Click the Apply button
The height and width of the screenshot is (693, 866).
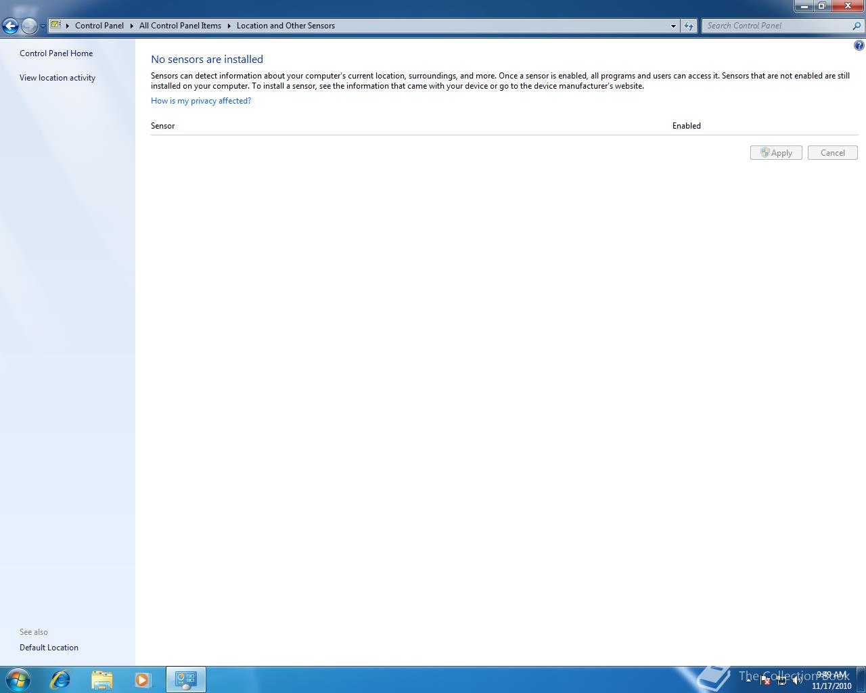(x=775, y=152)
